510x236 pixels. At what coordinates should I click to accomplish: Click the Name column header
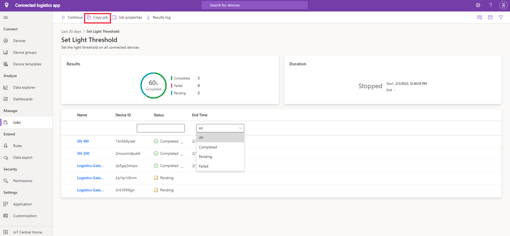(x=82, y=115)
